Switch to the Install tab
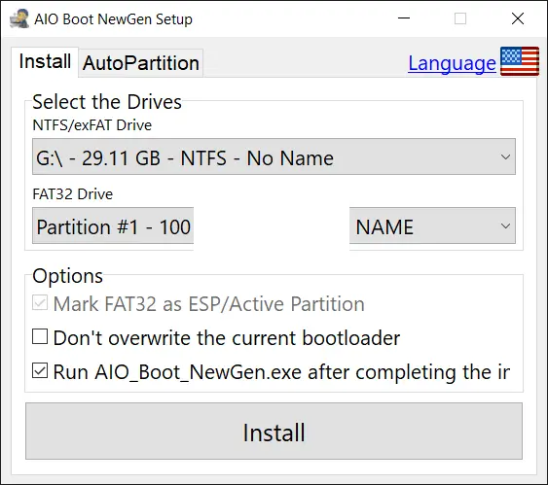 click(45, 62)
